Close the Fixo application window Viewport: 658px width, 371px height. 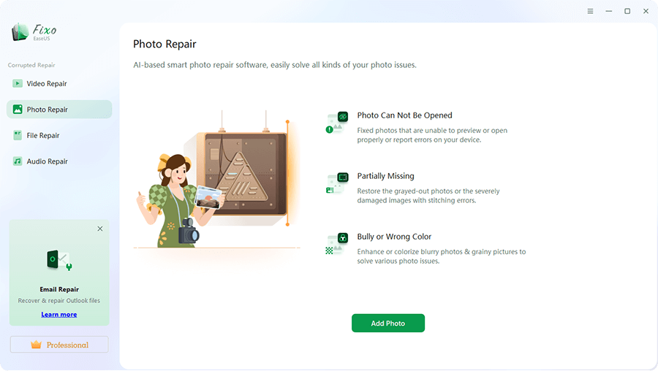(x=646, y=11)
